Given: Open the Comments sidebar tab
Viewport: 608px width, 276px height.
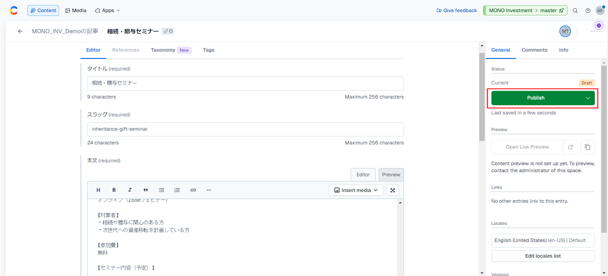Looking at the screenshot, I should 534,50.
